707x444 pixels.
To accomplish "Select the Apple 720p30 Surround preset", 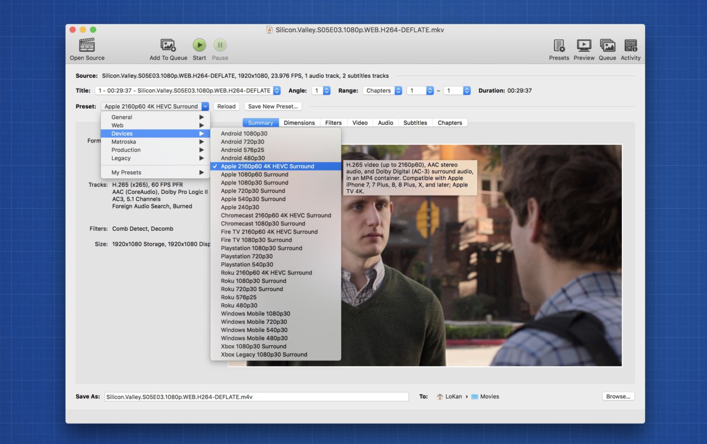I will 276,191.
